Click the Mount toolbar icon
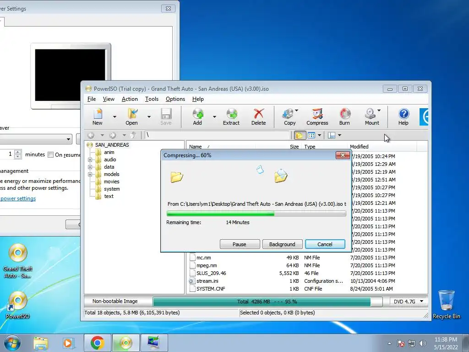This screenshot has width=469, height=352. (x=371, y=117)
